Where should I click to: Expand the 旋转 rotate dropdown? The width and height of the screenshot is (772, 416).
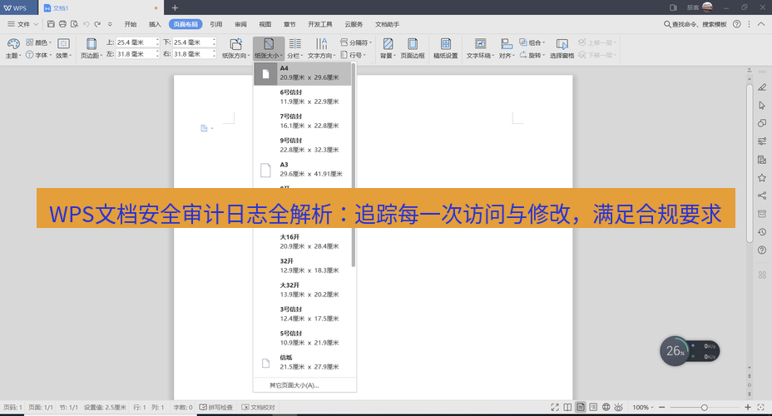click(x=543, y=56)
